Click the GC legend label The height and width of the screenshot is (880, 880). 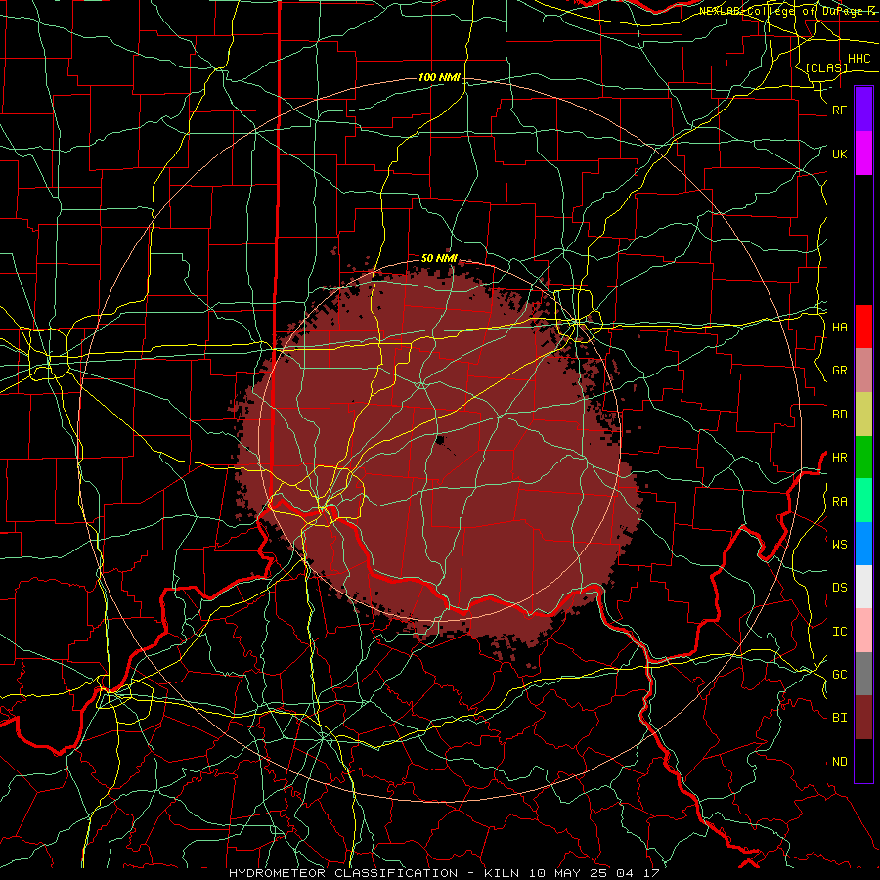pyautogui.click(x=840, y=675)
